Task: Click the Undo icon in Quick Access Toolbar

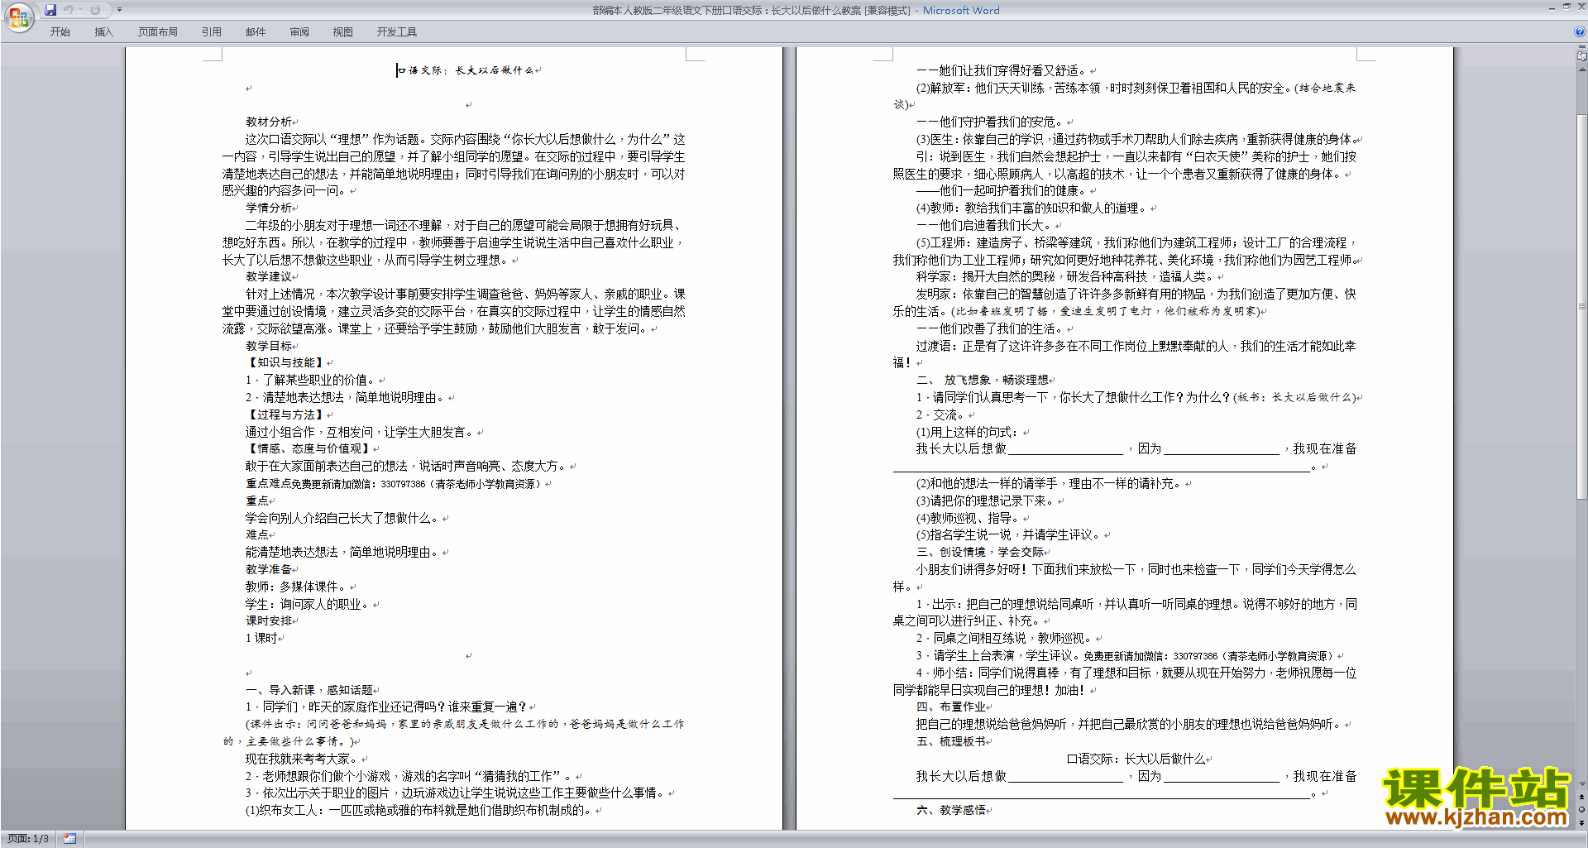Action: coord(69,10)
